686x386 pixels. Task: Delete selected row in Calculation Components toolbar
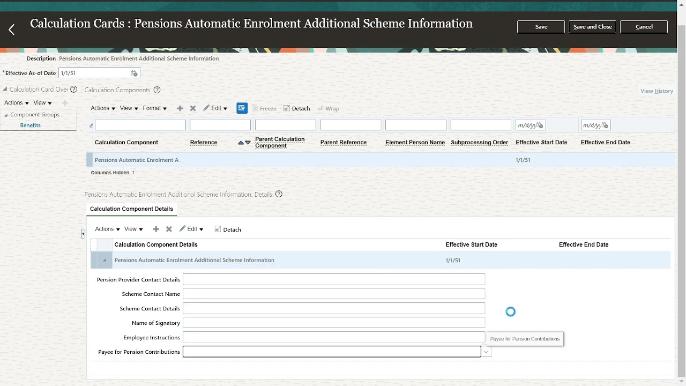click(193, 108)
